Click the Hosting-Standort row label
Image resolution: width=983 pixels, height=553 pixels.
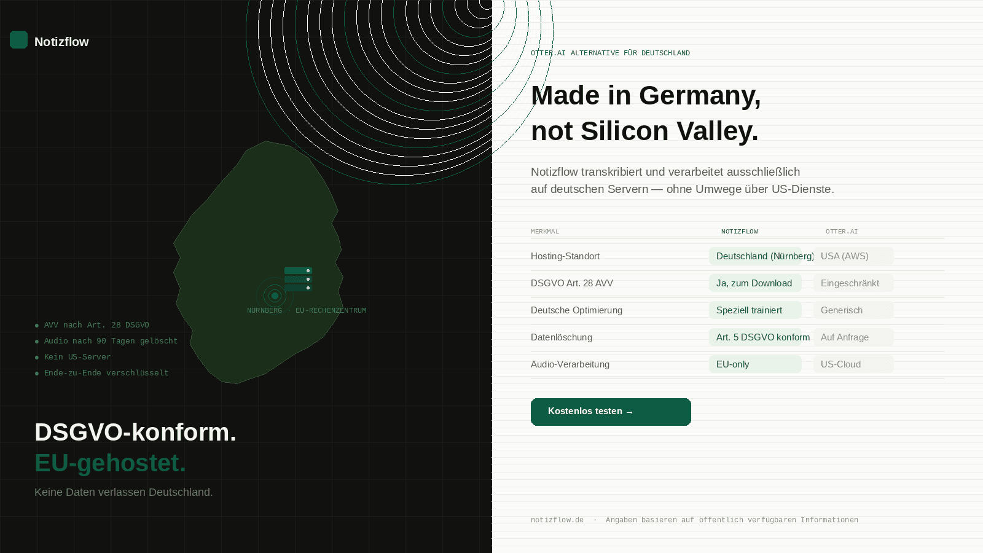click(565, 256)
